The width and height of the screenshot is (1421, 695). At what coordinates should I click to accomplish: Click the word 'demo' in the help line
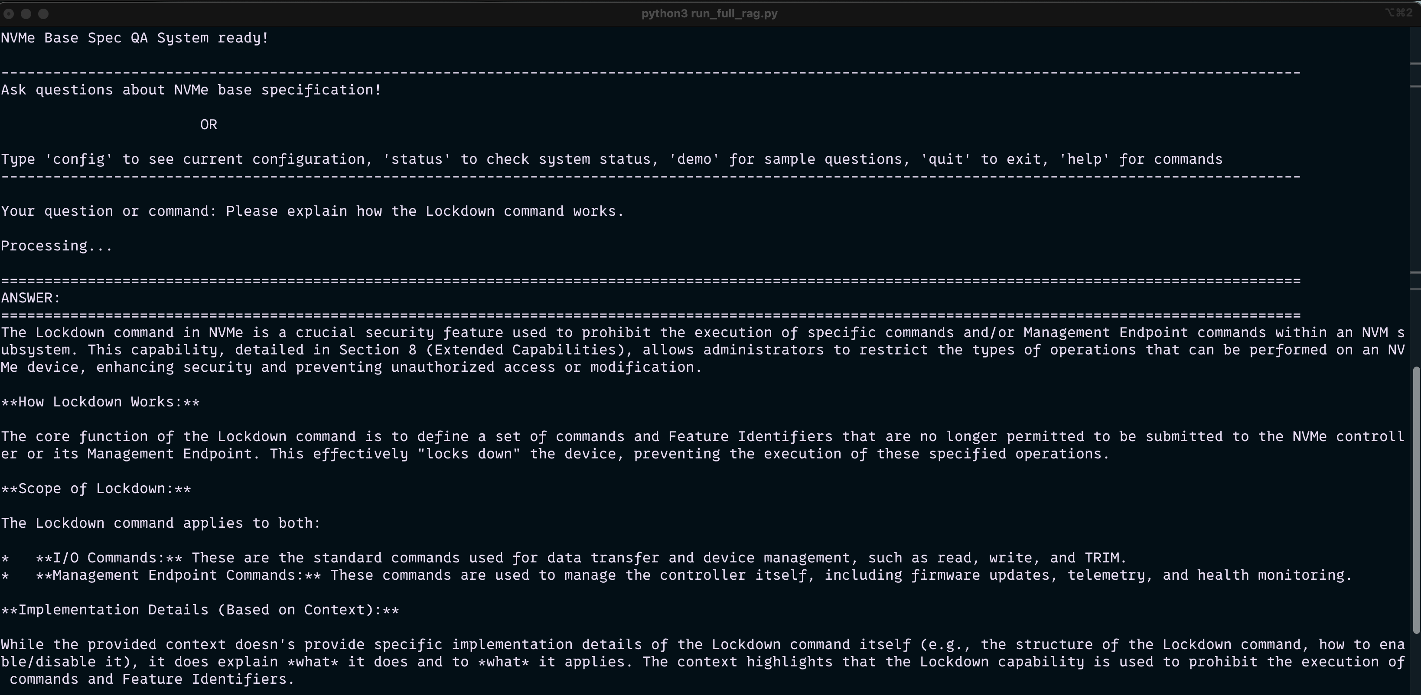694,159
